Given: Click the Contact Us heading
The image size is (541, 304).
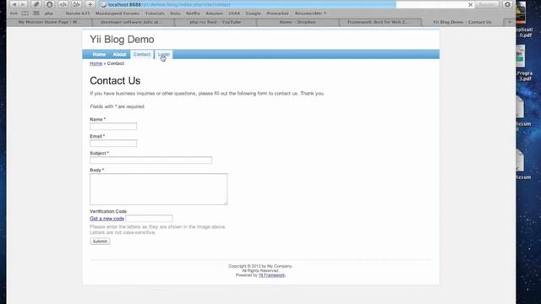Looking at the screenshot, I should 115,81.
